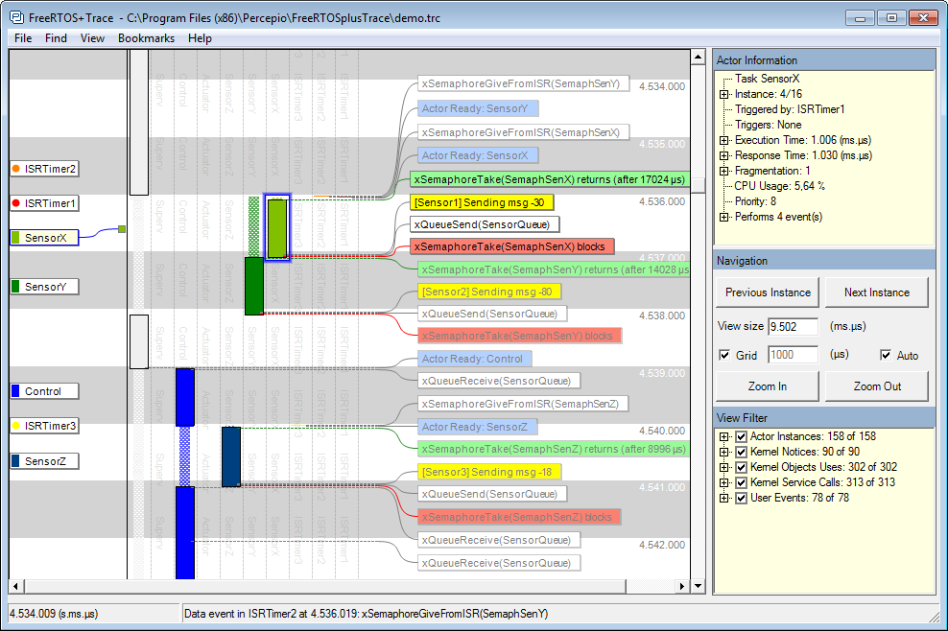Click the Zoom In button

click(x=768, y=386)
